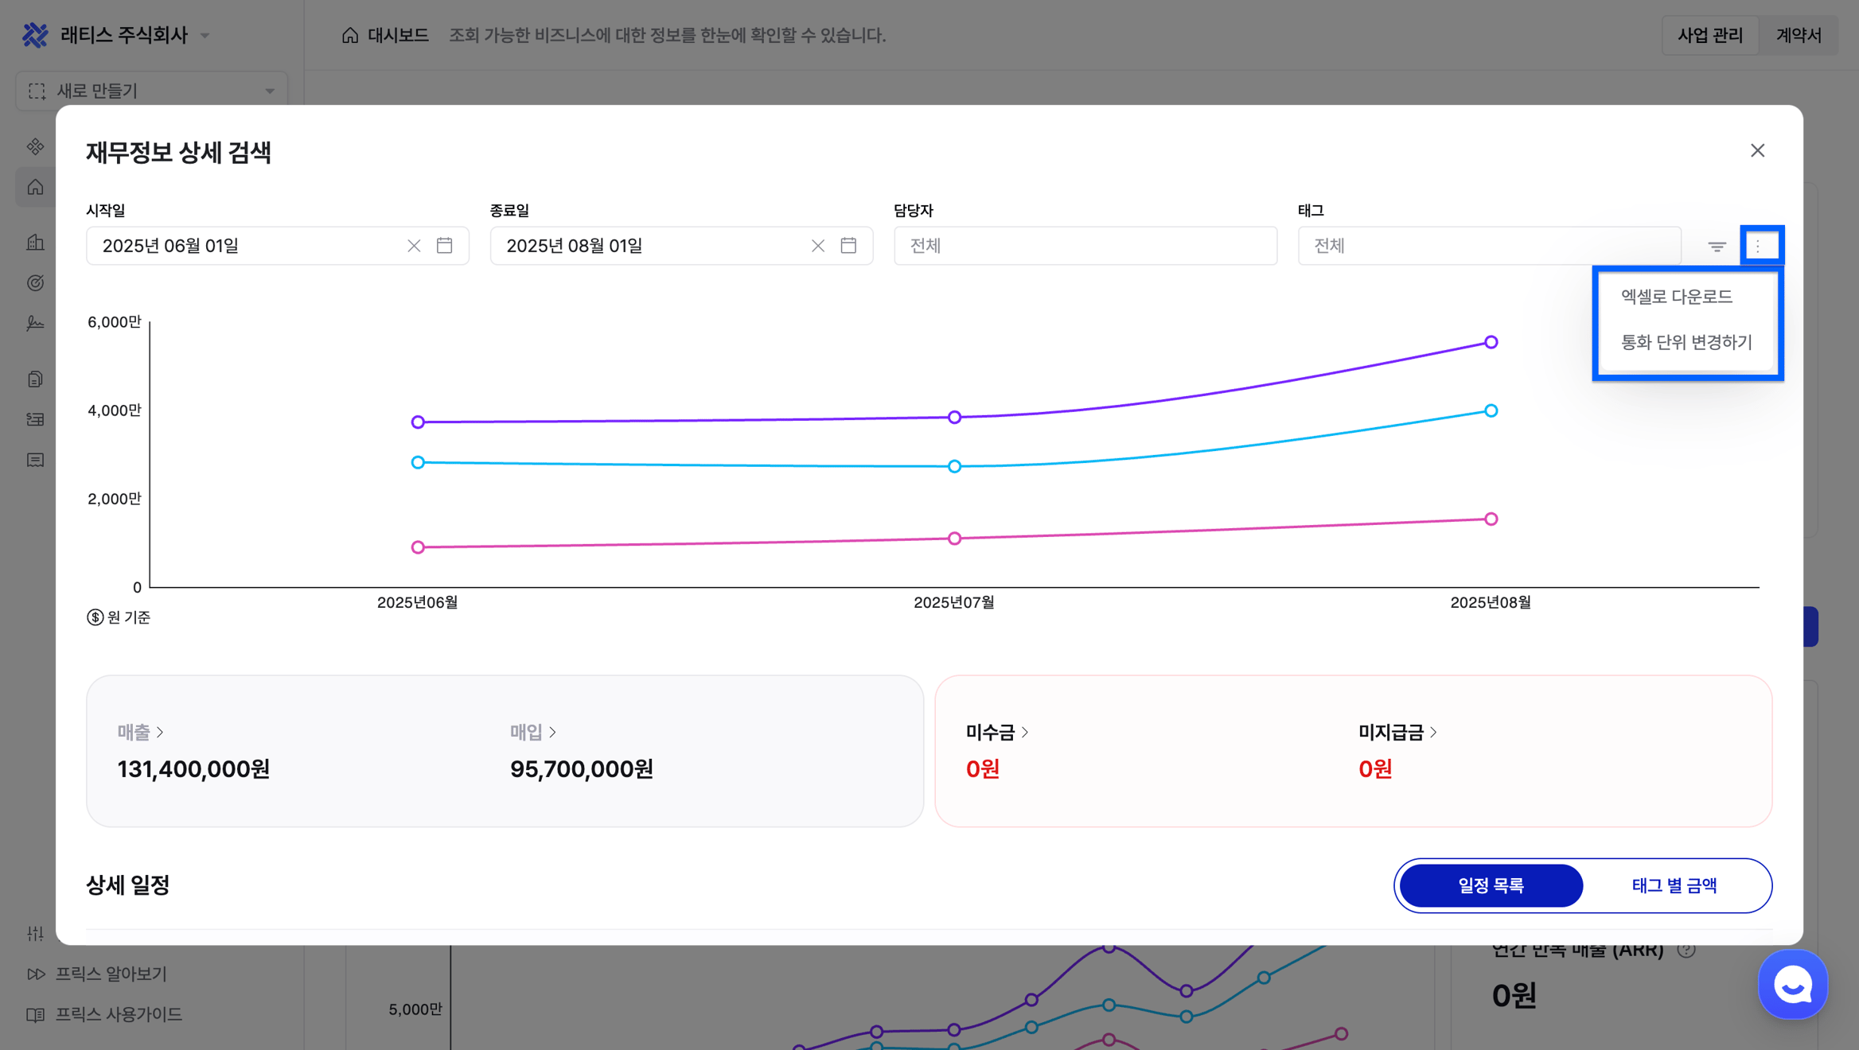Click the three-dot more options button
The height and width of the screenshot is (1050, 1859).
click(x=1759, y=246)
